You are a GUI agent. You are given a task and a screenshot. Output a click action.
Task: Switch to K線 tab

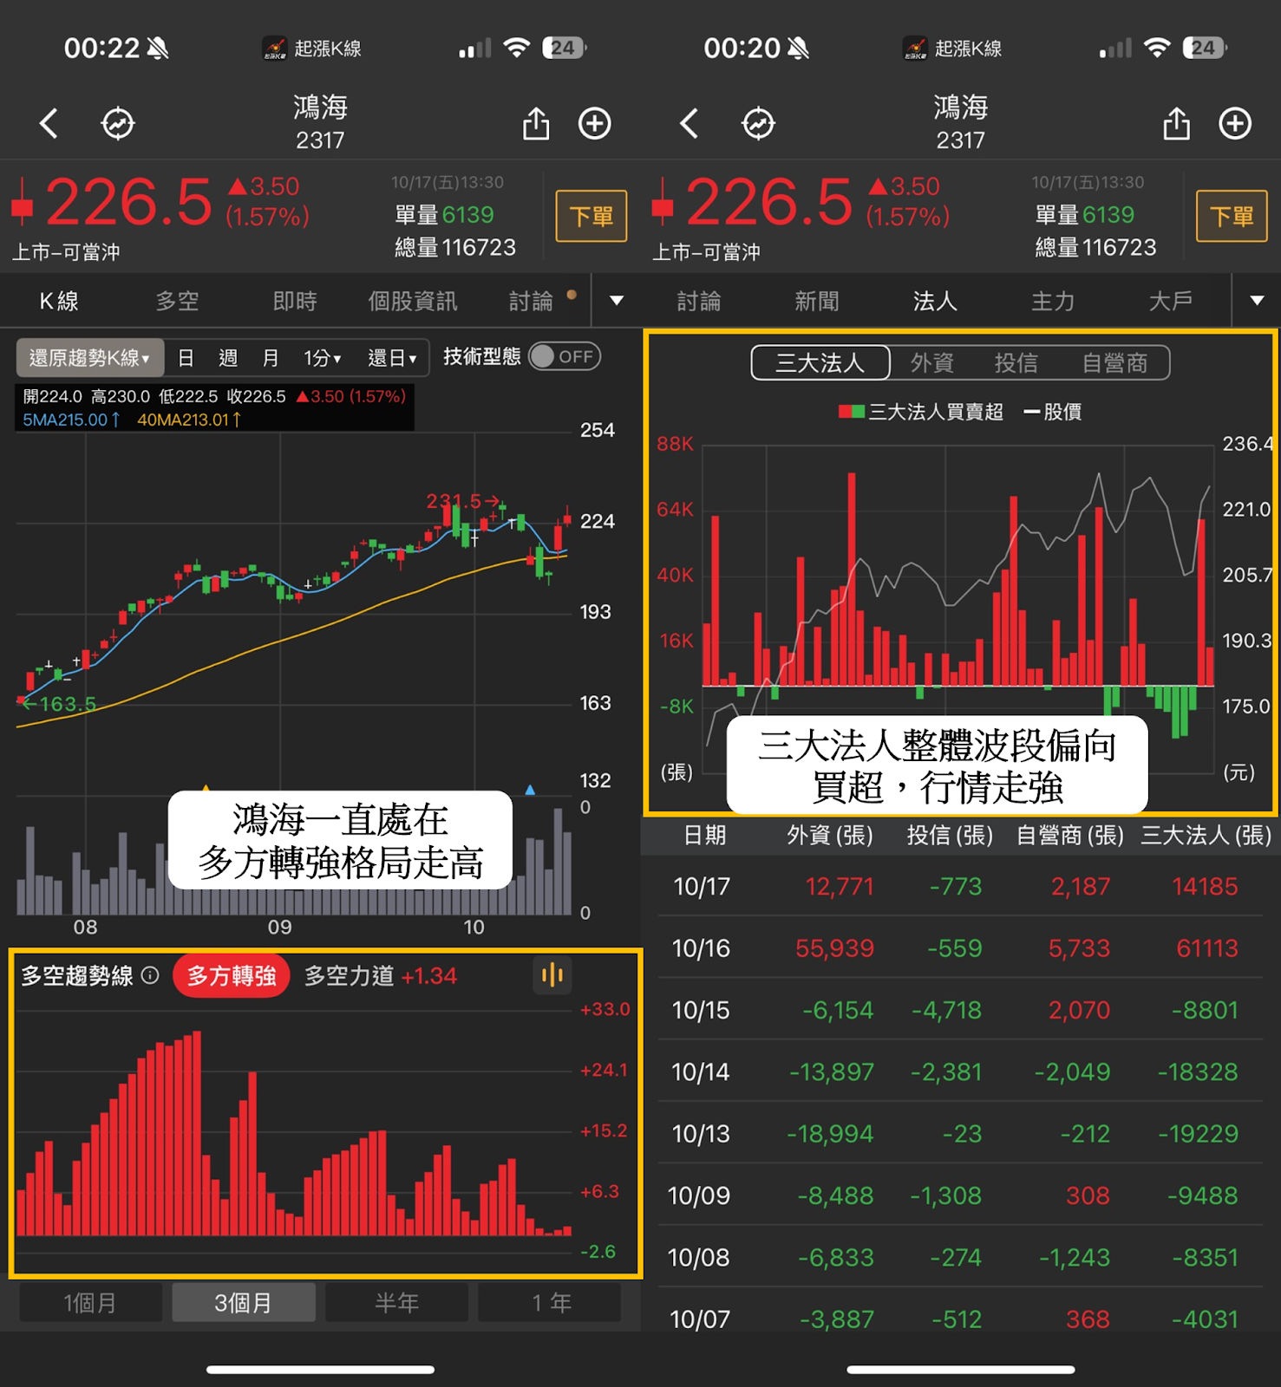point(59,301)
